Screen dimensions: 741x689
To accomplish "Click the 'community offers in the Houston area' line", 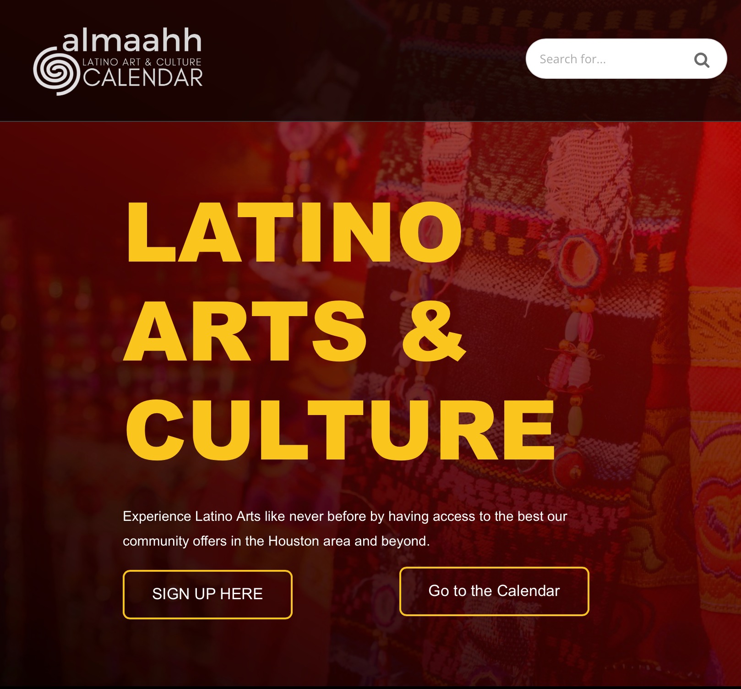I will (276, 541).
